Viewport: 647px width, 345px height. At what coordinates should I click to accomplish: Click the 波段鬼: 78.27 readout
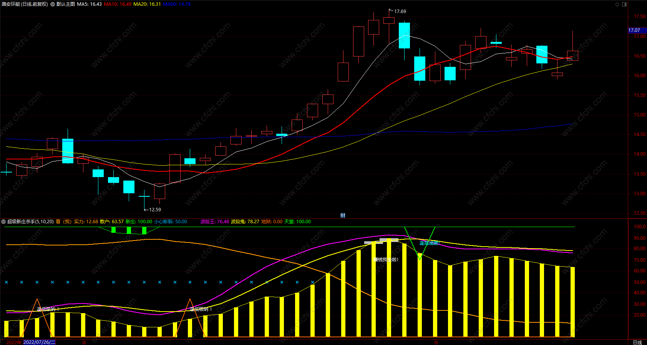245,222
